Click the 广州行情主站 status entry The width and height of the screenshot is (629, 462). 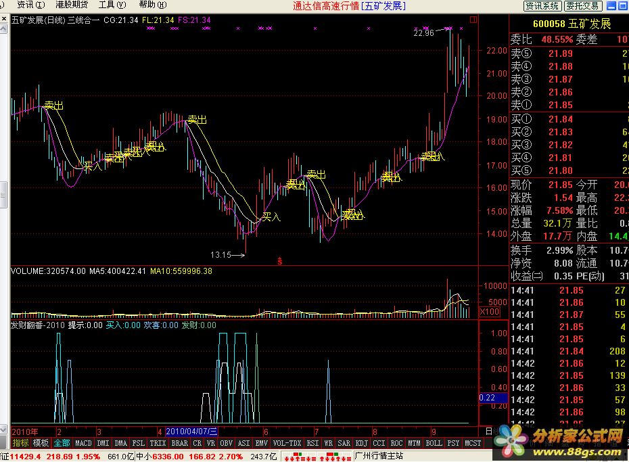(379, 456)
